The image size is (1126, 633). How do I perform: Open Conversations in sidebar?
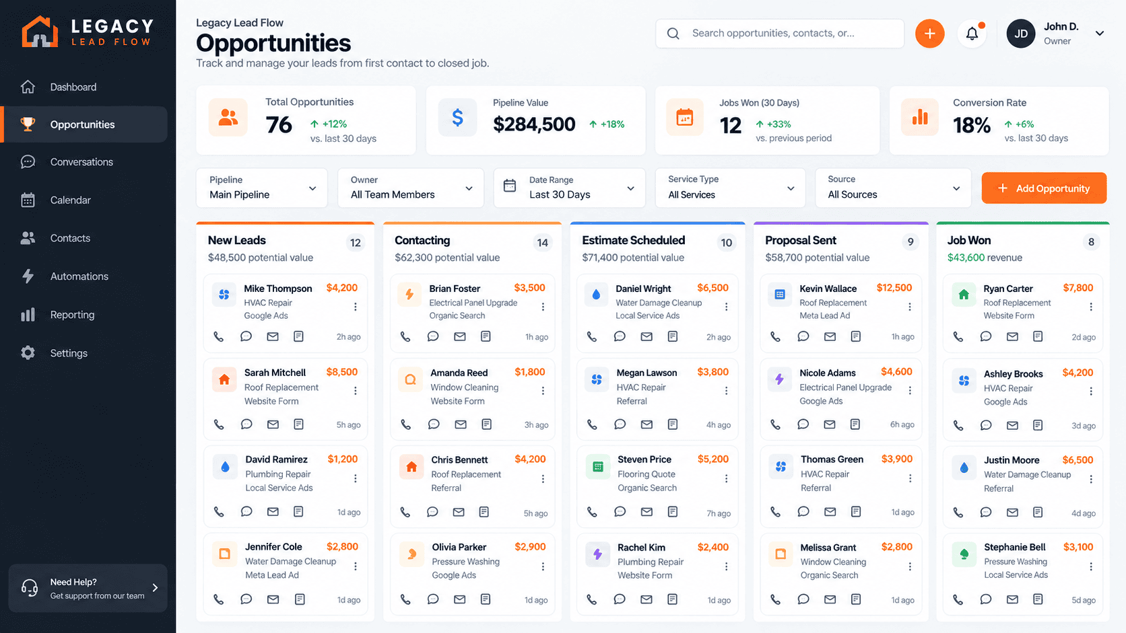85,162
